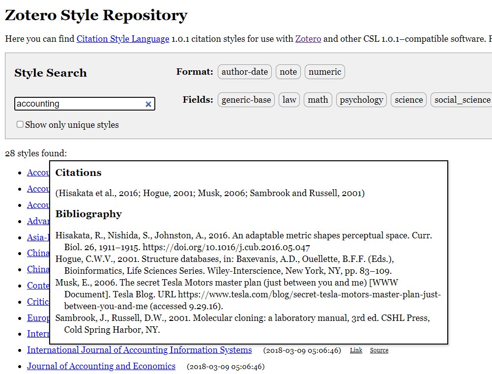This screenshot has width=492, height=374.
Task: Select the "author-date" format filter
Action: 244,71
